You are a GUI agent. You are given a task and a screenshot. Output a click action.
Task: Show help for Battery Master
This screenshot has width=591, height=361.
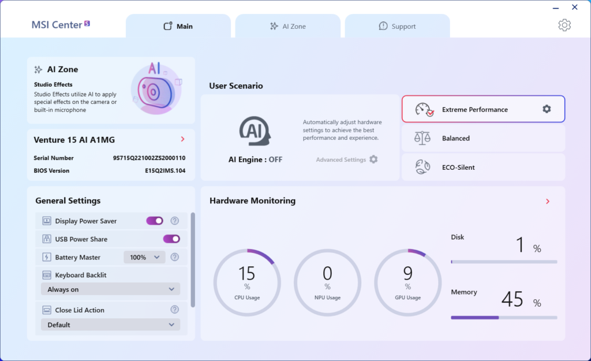[x=174, y=257]
